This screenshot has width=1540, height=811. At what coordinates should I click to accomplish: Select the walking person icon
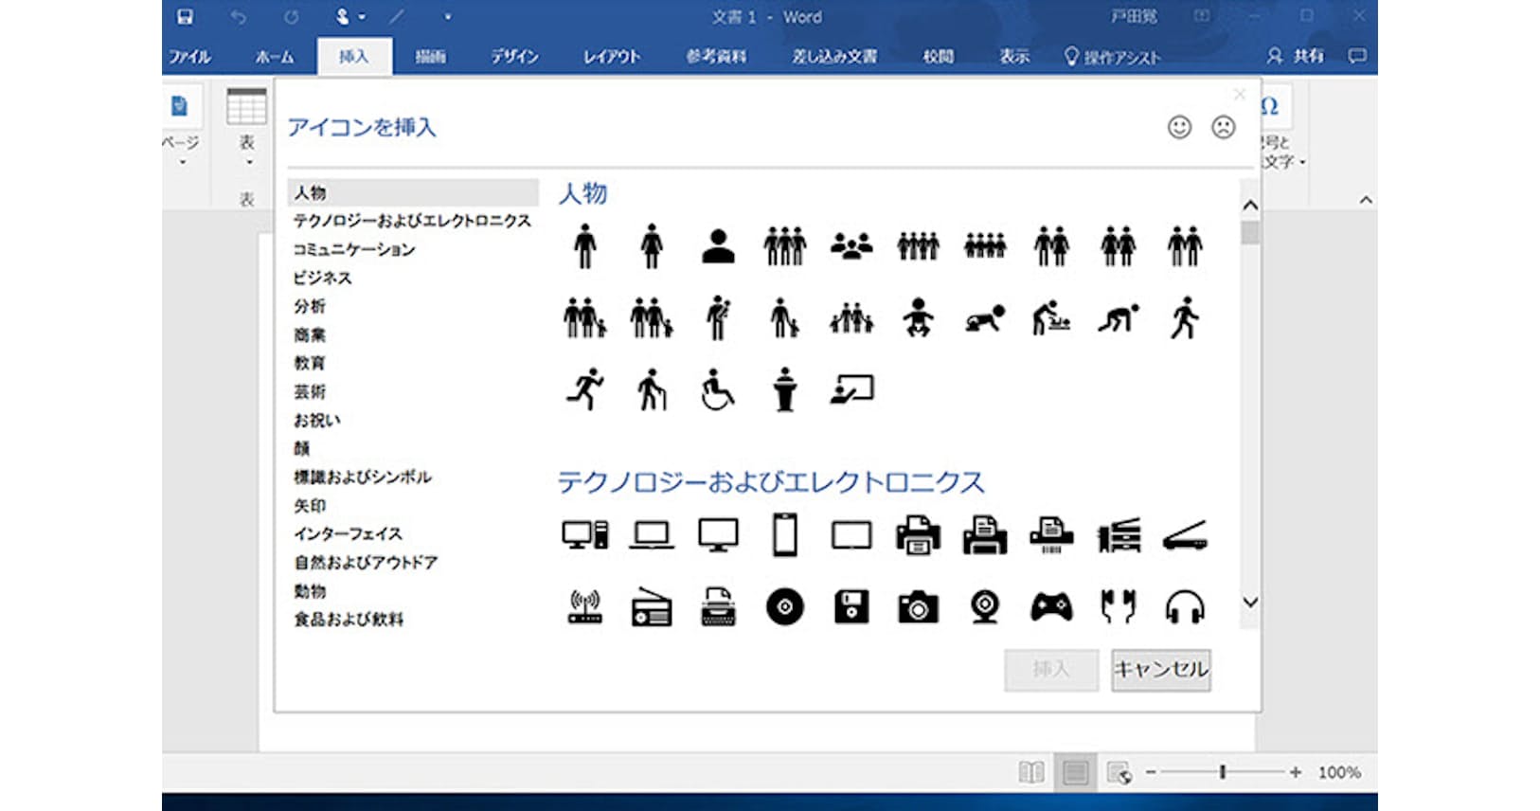click(1185, 317)
